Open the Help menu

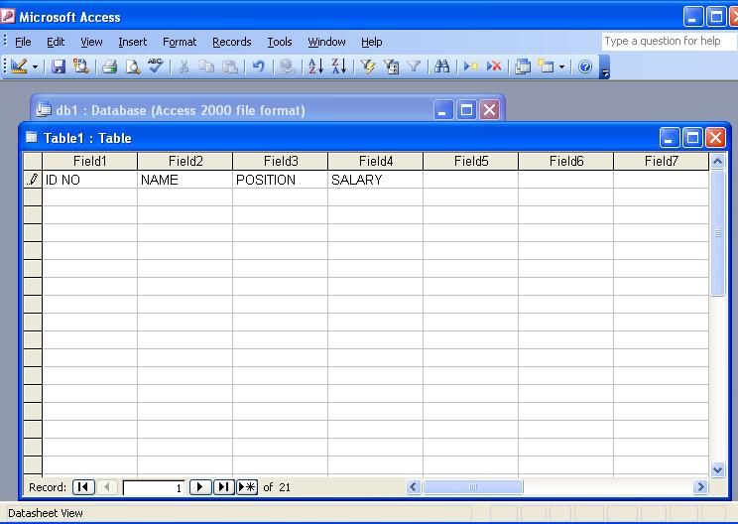coord(371,42)
